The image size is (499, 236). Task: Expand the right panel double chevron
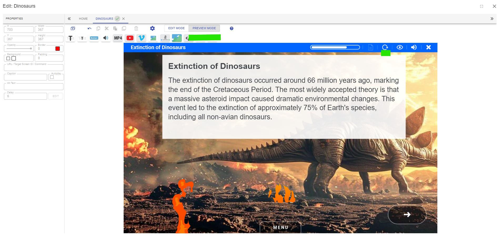coord(492,19)
